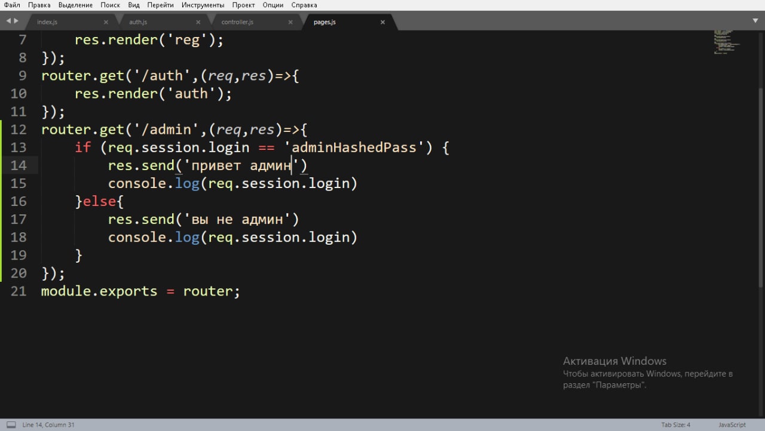Click the Line 14, Column 31 indicator
The width and height of the screenshot is (765, 431).
[x=48, y=425]
